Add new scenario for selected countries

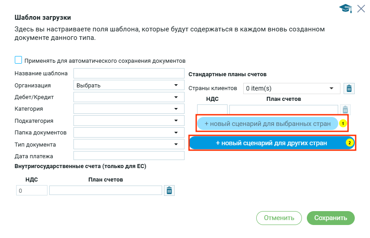tap(267, 123)
